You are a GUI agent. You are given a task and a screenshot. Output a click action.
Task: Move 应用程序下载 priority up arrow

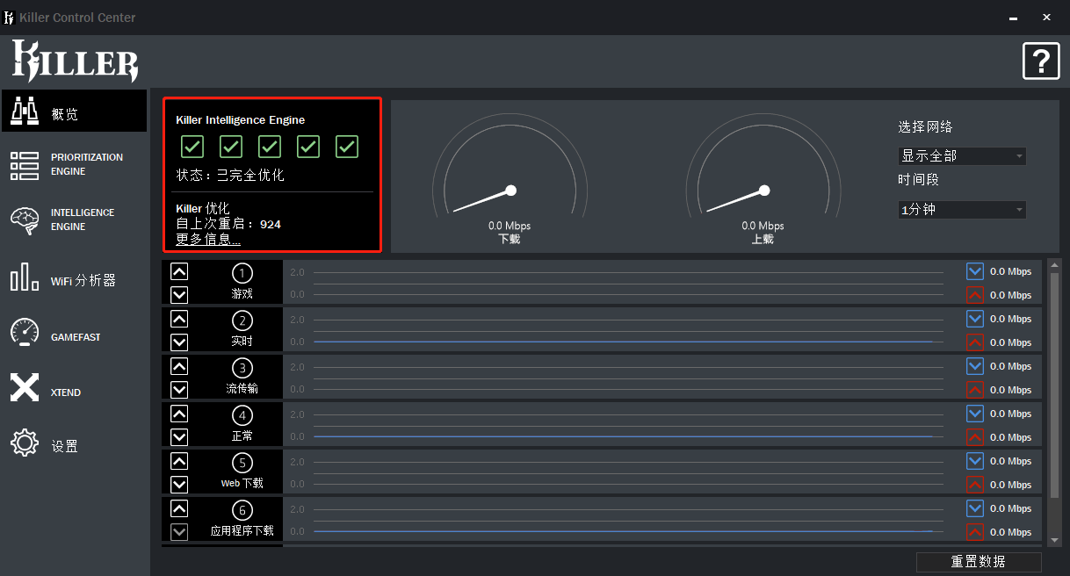click(179, 508)
